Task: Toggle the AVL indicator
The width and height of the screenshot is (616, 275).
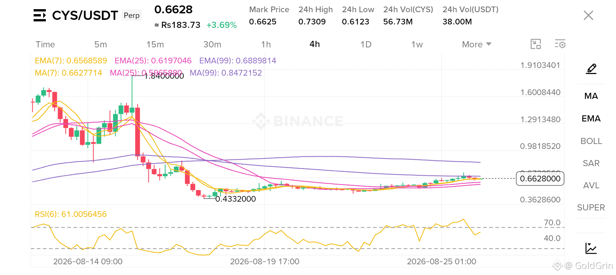Action: pos(591,185)
